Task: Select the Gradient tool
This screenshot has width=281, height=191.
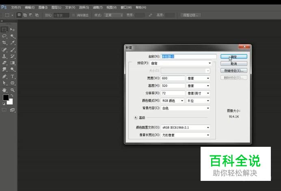Action: (12, 63)
